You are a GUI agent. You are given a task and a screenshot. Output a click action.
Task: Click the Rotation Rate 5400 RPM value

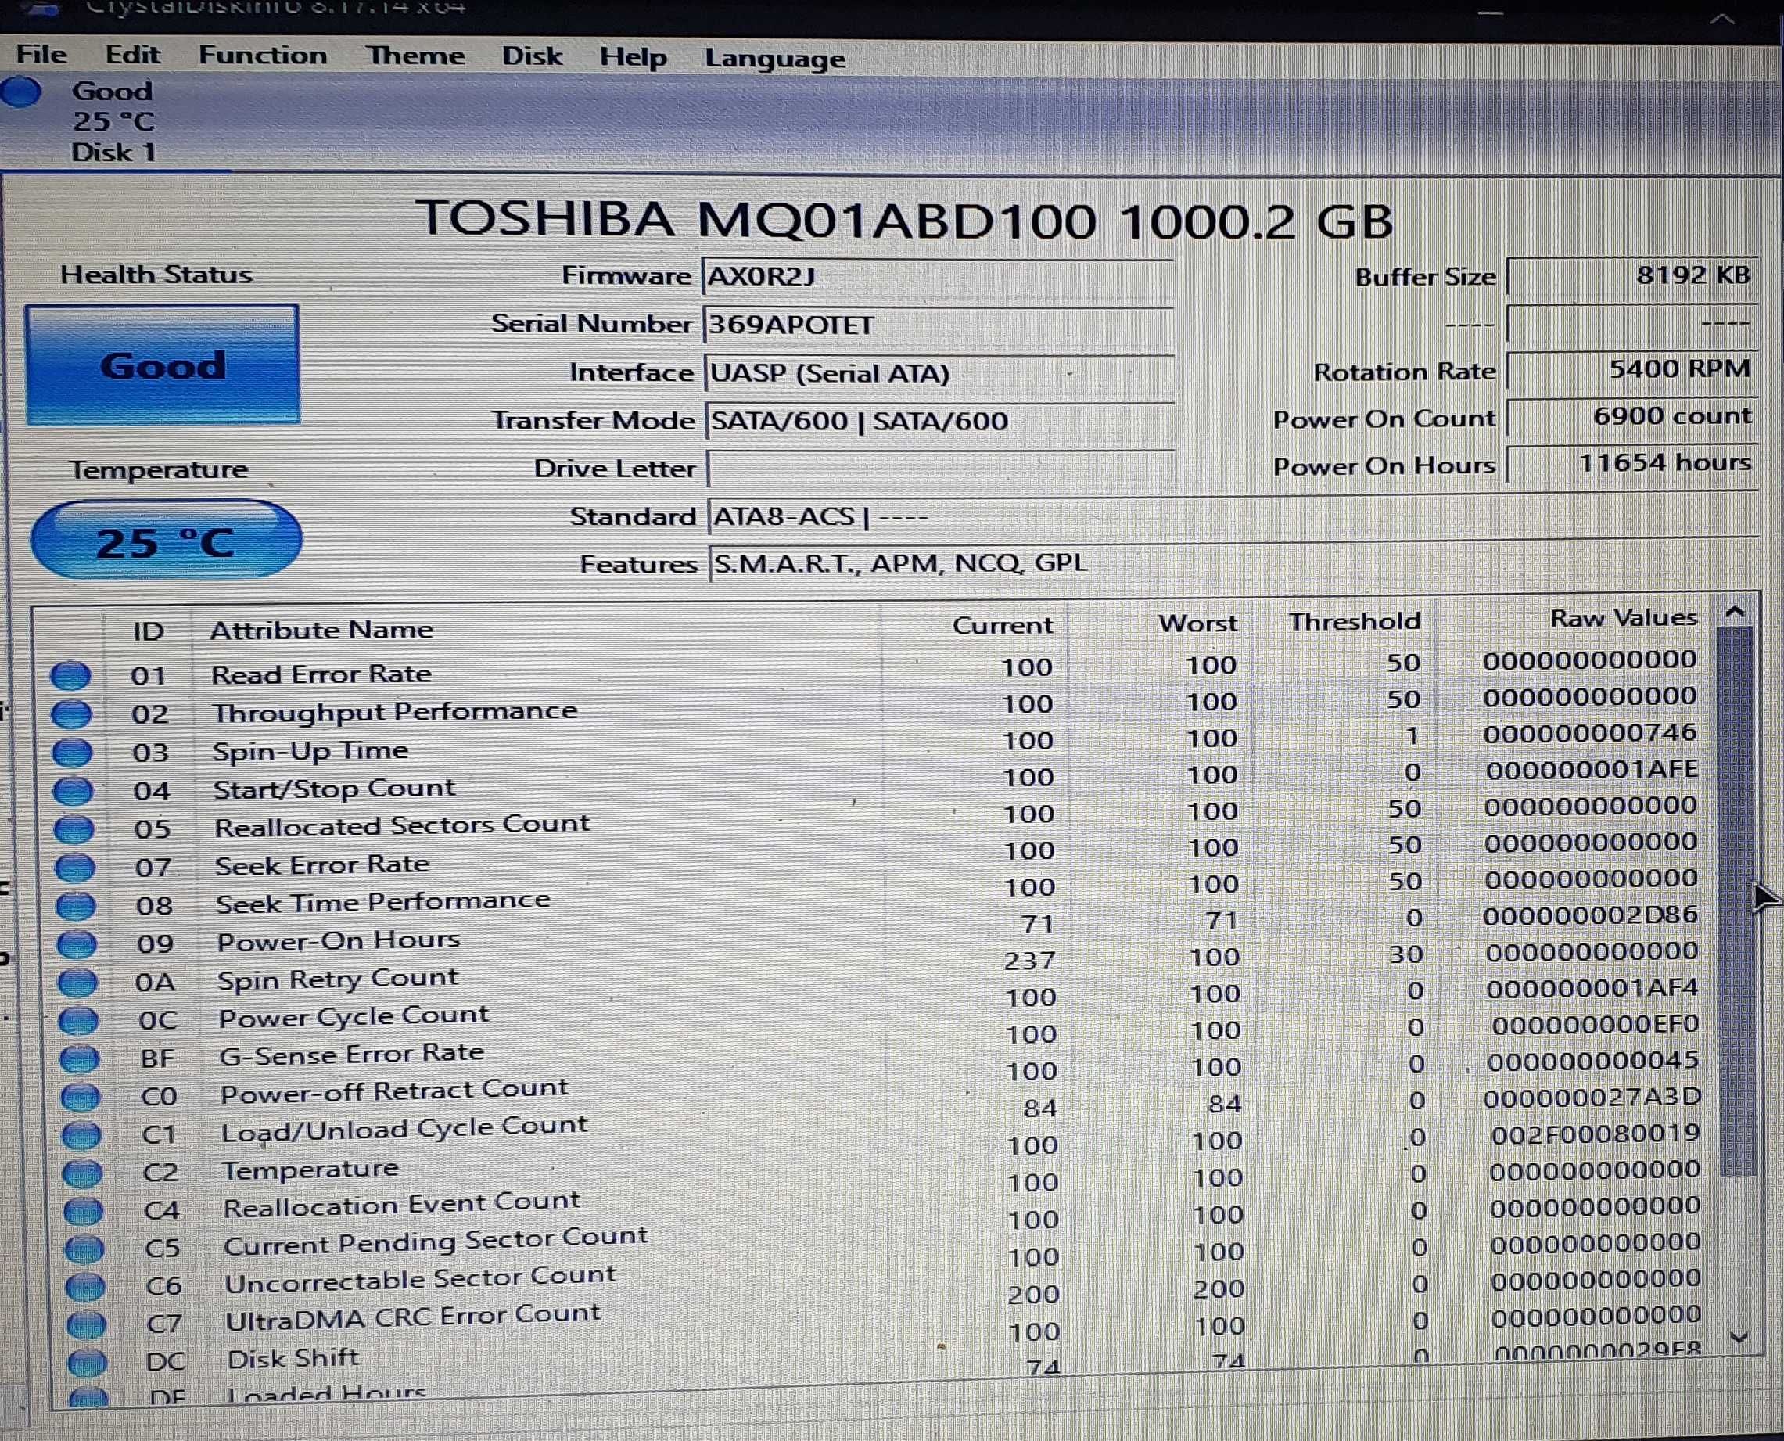pyautogui.click(x=1631, y=368)
